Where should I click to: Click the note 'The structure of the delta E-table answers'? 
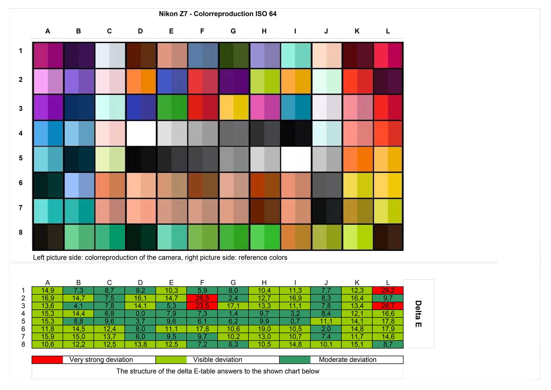tap(218, 371)
